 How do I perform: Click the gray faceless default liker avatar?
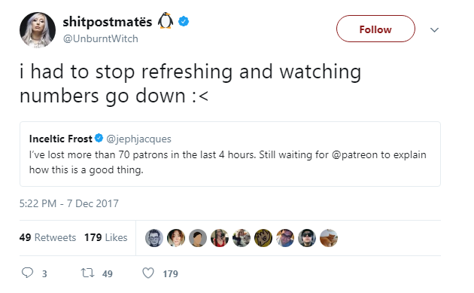coord(198,238)
